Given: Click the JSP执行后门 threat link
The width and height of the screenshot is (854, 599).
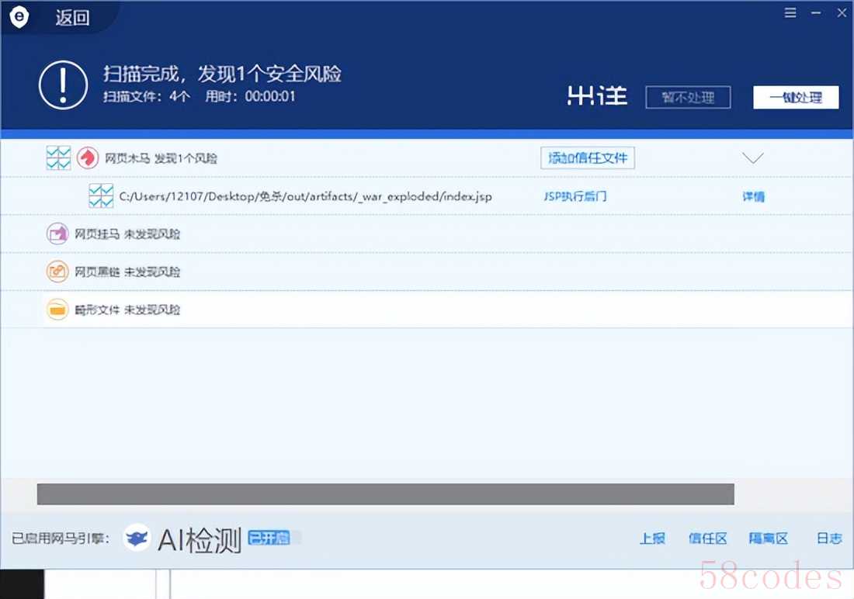Looking at the screenshot, I should pos(575,196).
